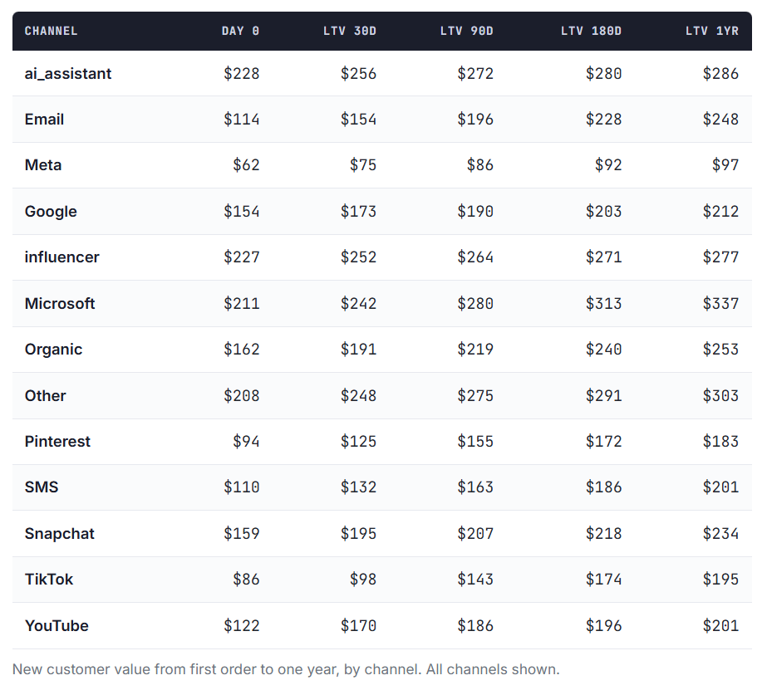Viewport: 767px width, 690px height.
Task: Click the Email channel name
Action: tap(44, 120)
